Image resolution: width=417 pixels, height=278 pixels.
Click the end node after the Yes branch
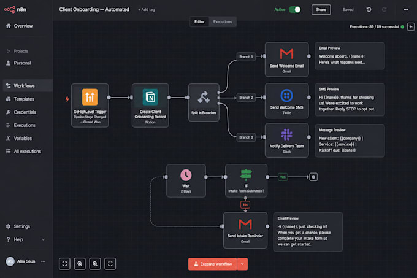click(313, 177)
